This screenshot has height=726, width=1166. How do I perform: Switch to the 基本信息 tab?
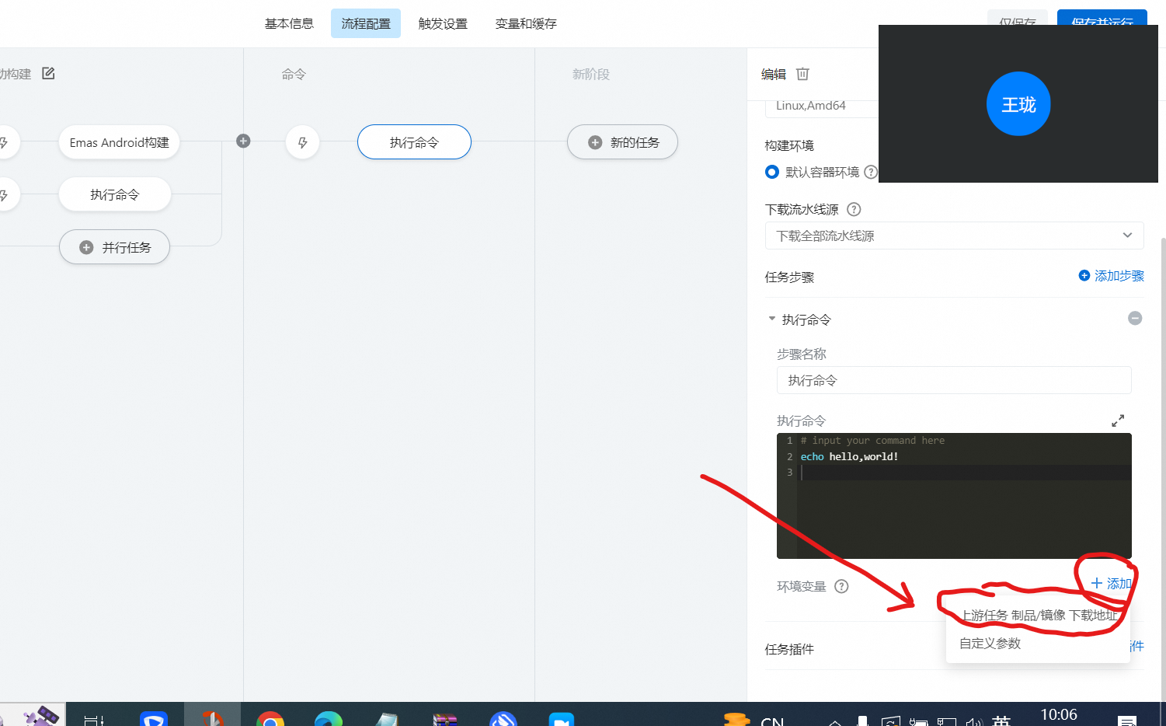coord(289,23)
